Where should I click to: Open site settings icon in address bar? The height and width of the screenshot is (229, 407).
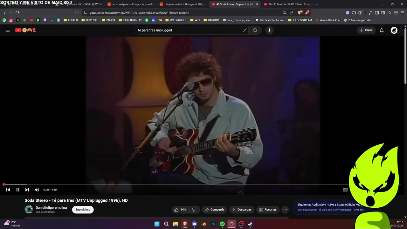point(85,13)
